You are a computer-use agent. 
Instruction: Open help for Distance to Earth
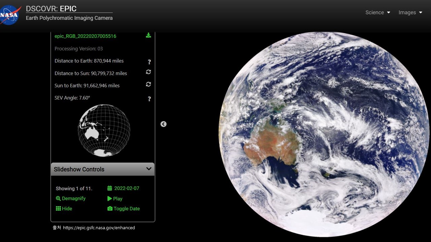click(149, 62)
